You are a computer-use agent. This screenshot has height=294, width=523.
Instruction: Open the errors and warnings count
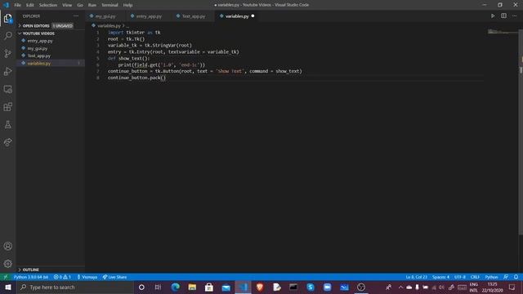coord(62,277)
